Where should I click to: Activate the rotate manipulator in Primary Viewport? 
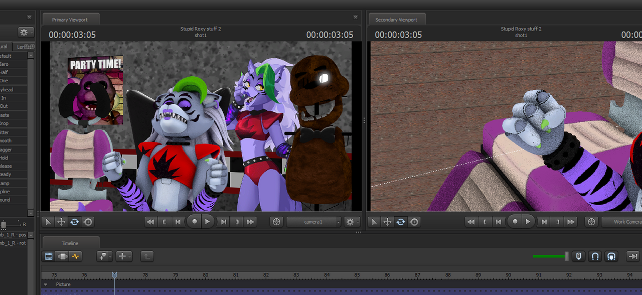pos(74,221)
